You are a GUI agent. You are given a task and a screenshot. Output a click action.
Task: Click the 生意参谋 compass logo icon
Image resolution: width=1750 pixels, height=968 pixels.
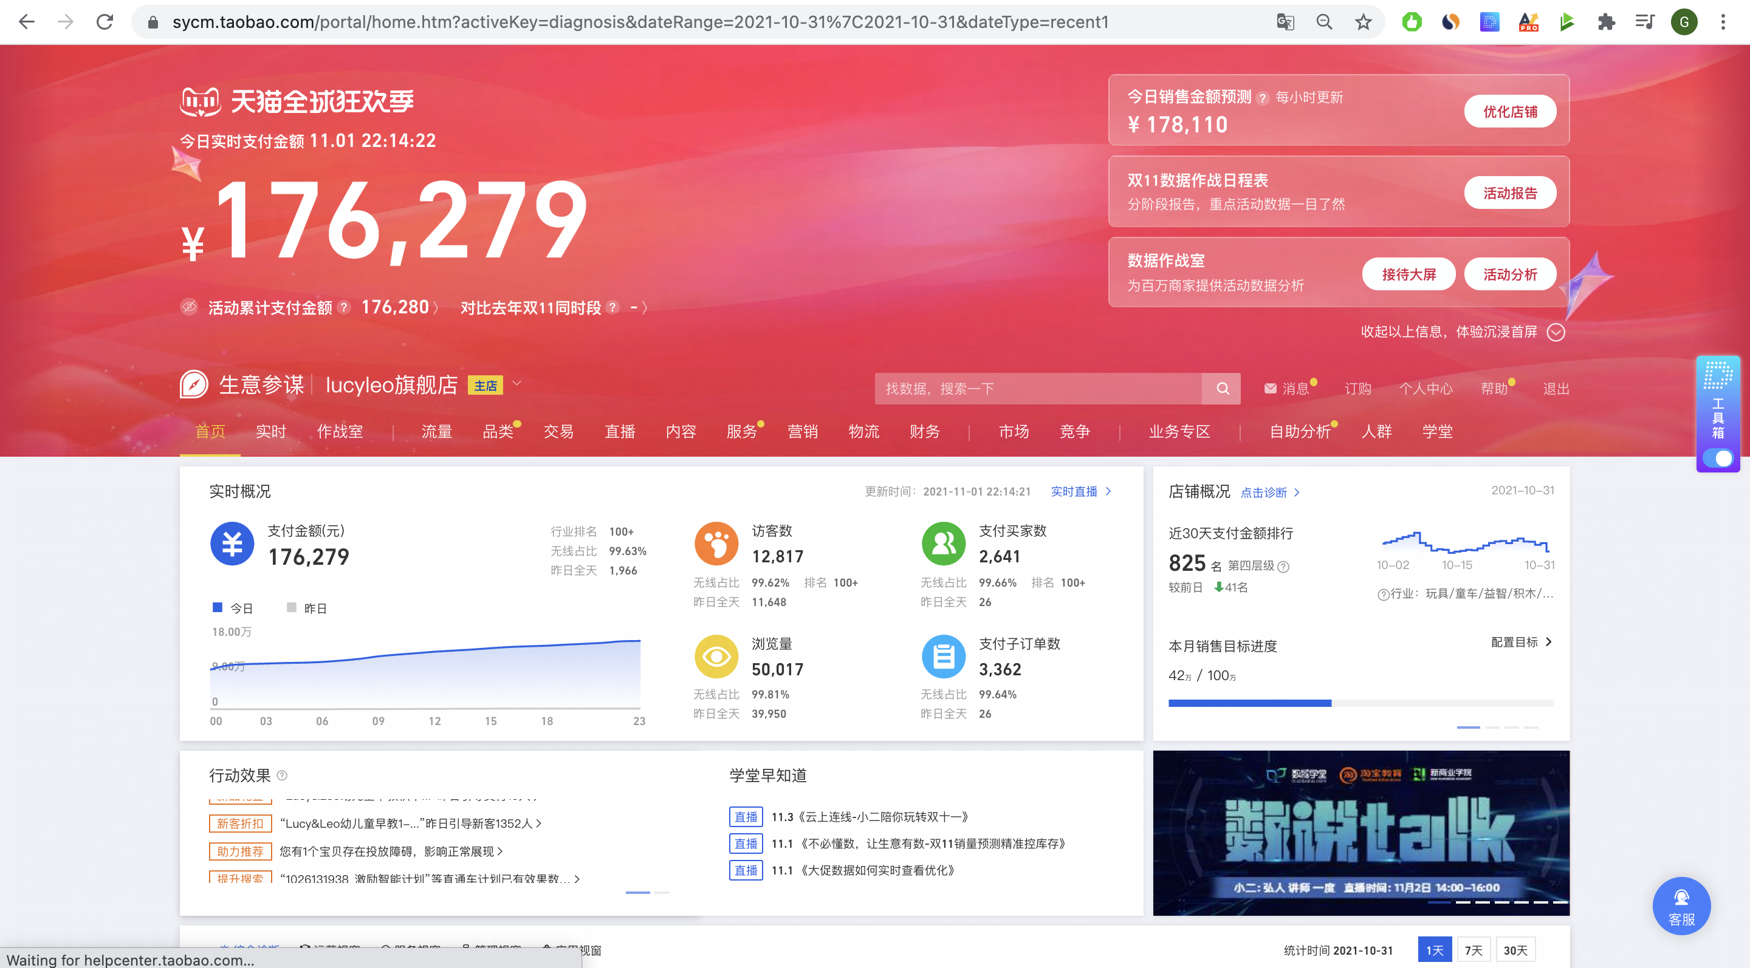click(194, 384)
